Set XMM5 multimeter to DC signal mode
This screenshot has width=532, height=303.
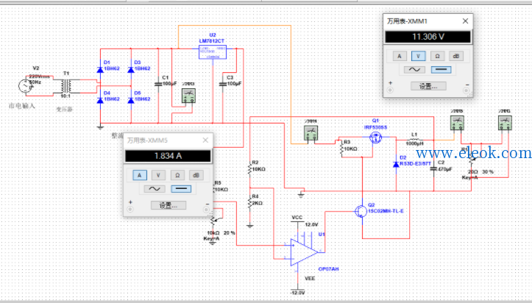tap(181, 189)
